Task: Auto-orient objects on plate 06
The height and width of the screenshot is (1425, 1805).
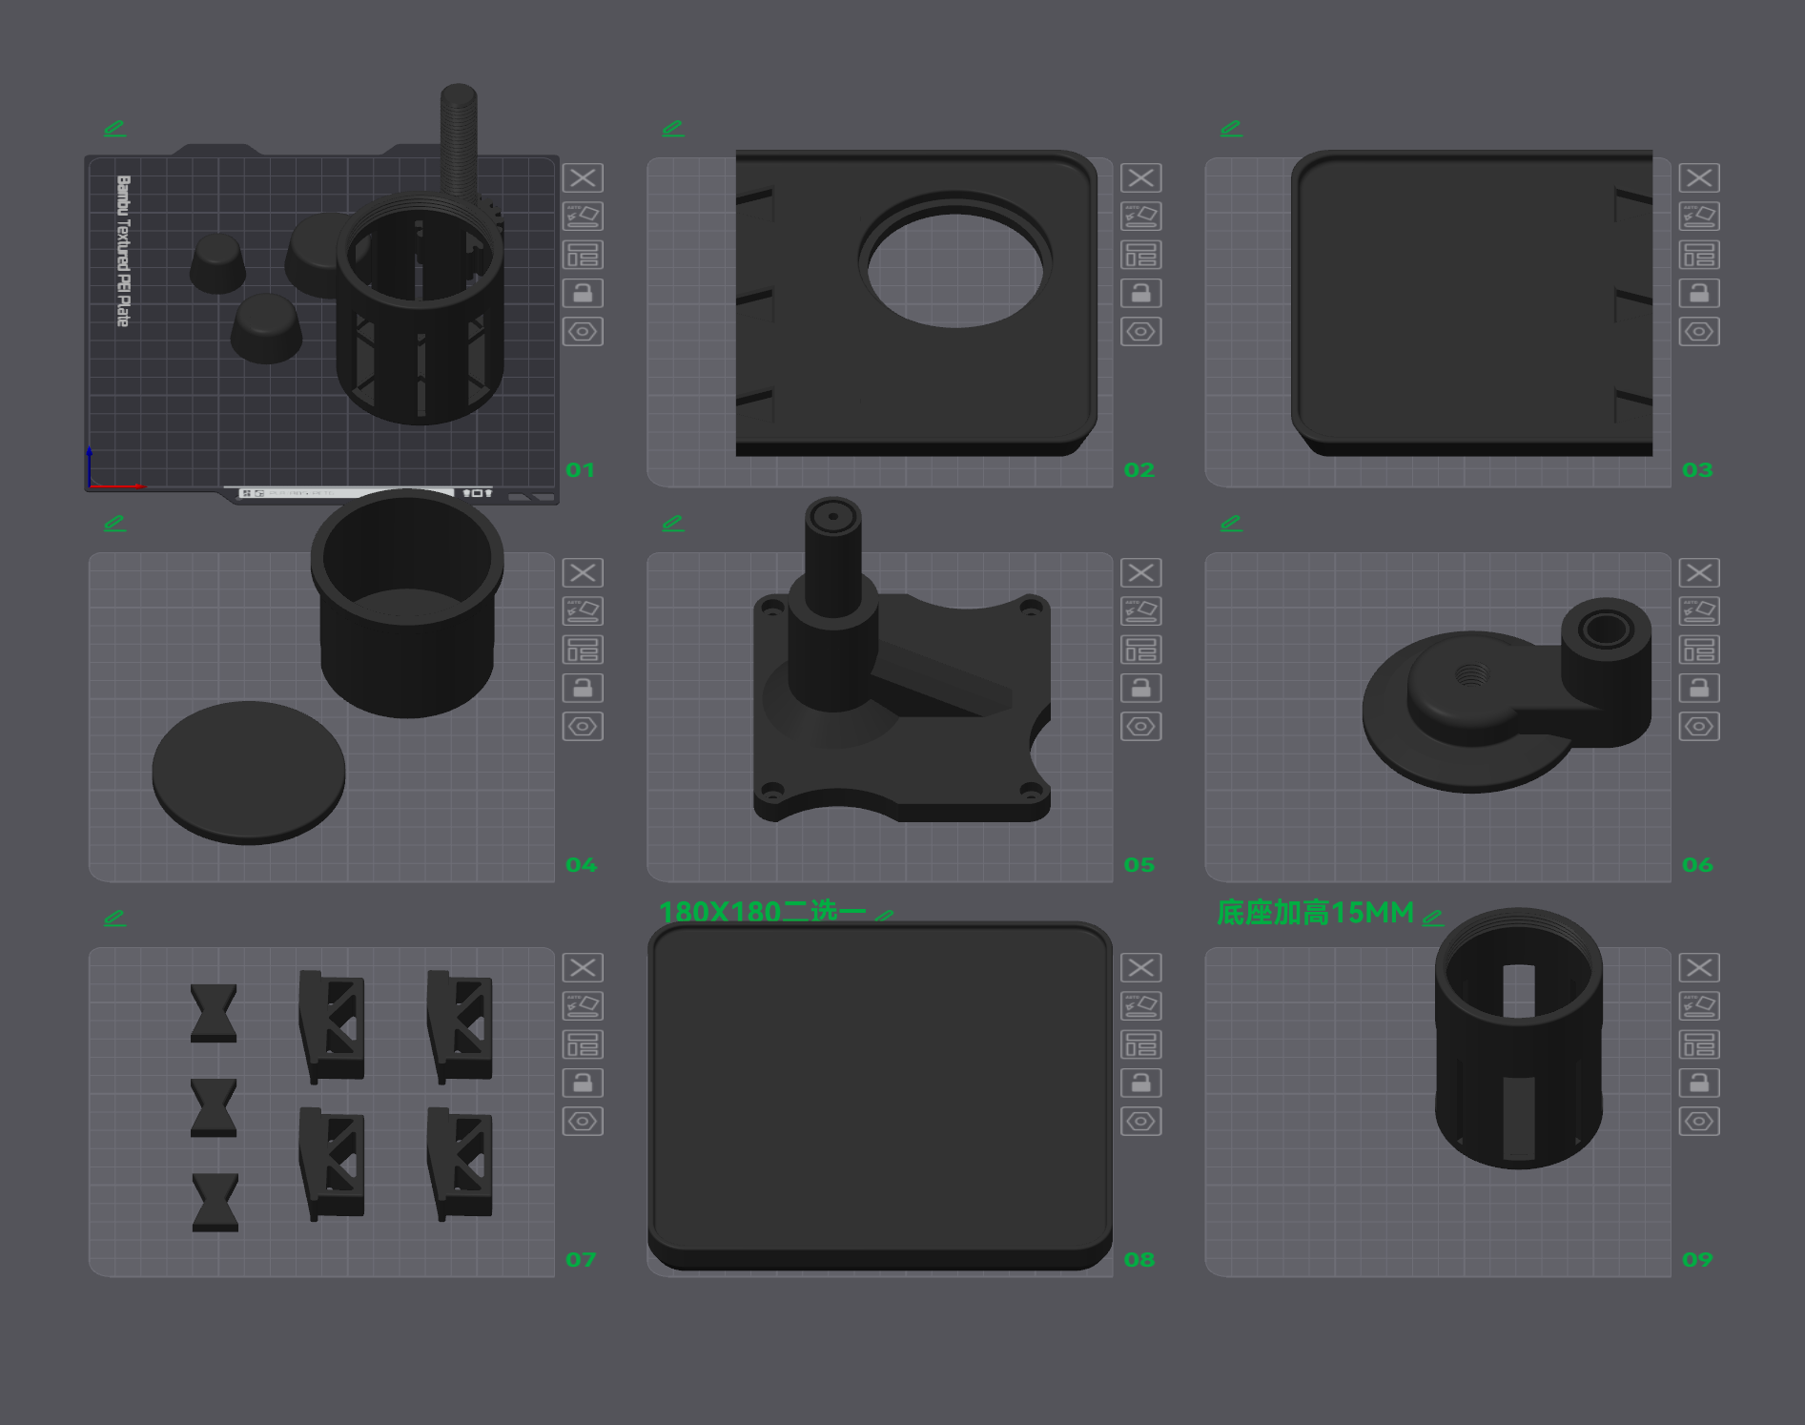Action: tap(1699, 611)
